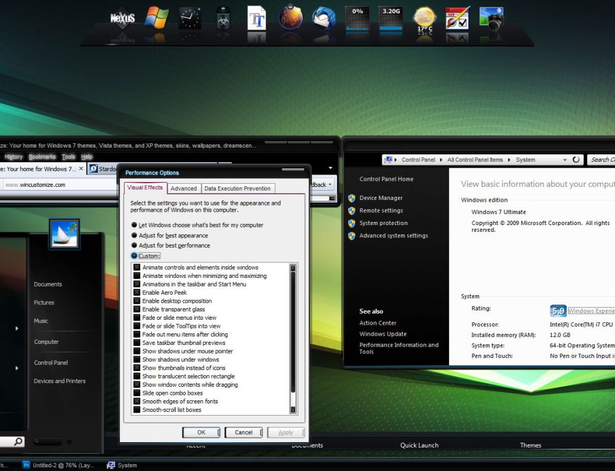The height and width of the screenshot is (471, 615).
Task: Toggle 'Show shadows under windows' checkbox
Action: (137, 360)
